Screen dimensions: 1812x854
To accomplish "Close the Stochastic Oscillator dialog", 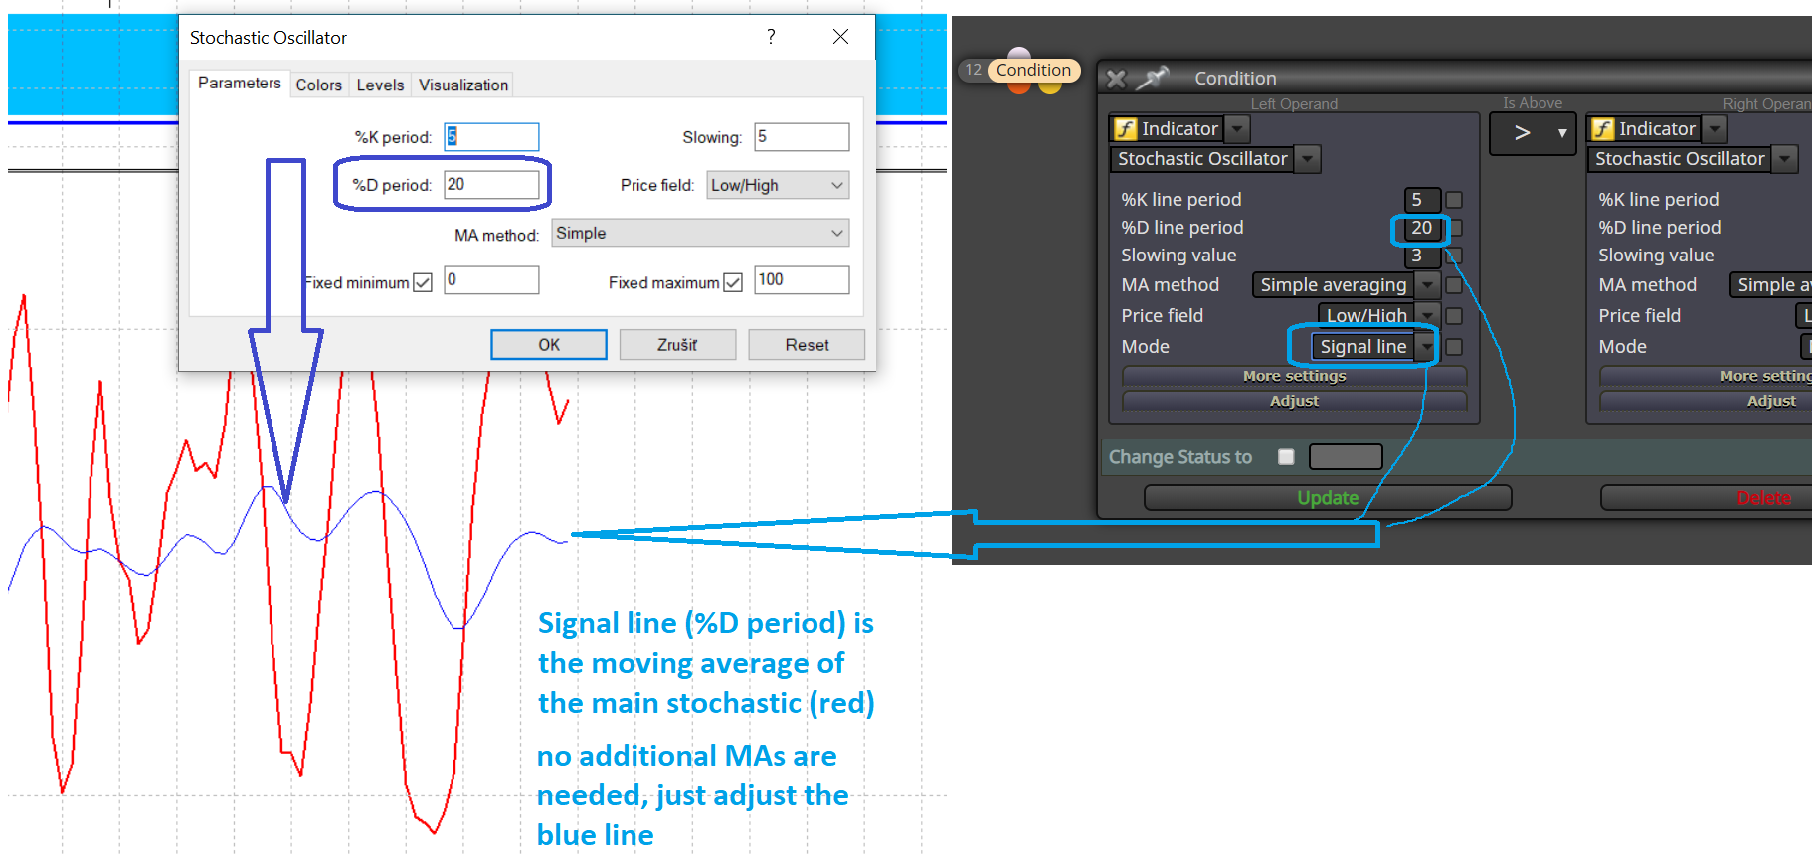I will coord(840,37).
